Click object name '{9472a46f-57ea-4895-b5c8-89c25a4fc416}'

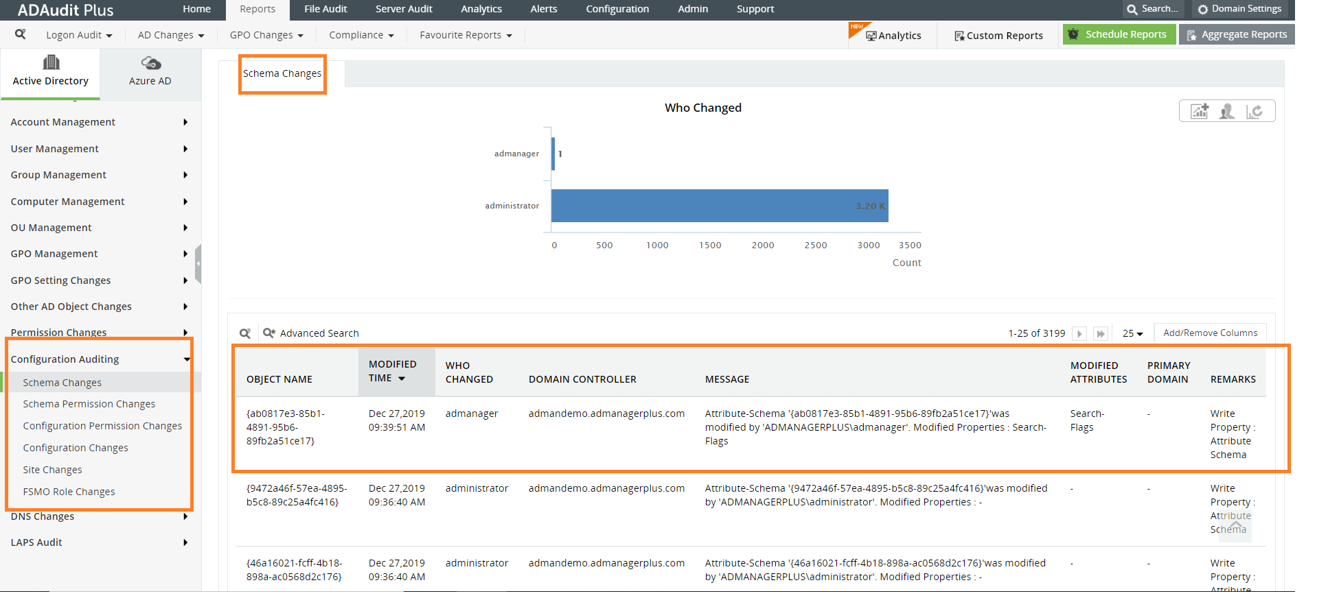297,495
